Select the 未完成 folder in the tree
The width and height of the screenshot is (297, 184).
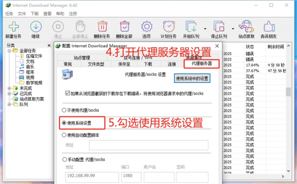click(26, 88)
